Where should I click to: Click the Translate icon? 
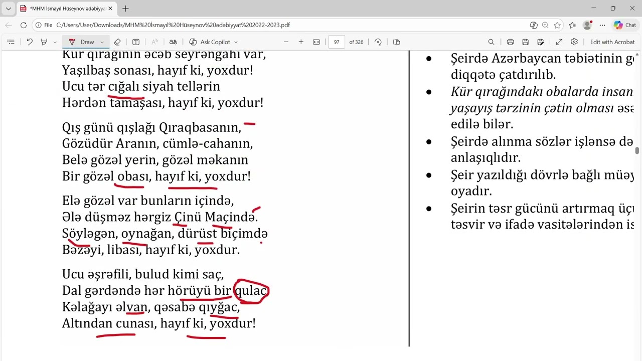click(173, 42)
